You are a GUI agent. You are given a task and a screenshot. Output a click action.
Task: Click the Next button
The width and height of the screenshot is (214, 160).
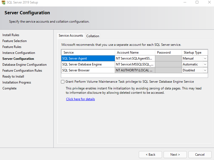click(175, 155)
